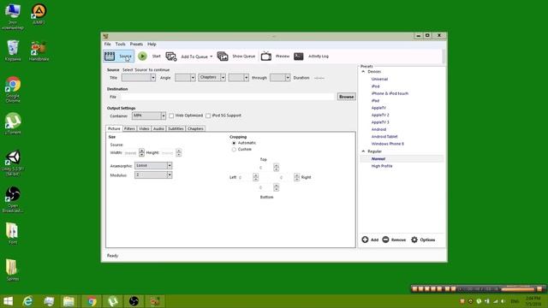Select Automatic cropping radio button
This screenshot has height=308, width=548.
pyautogui.click(x=234, y=143)
